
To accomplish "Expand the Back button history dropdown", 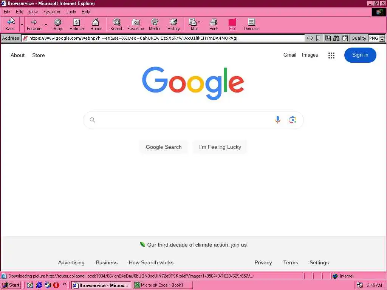I will tap(22, 25).
